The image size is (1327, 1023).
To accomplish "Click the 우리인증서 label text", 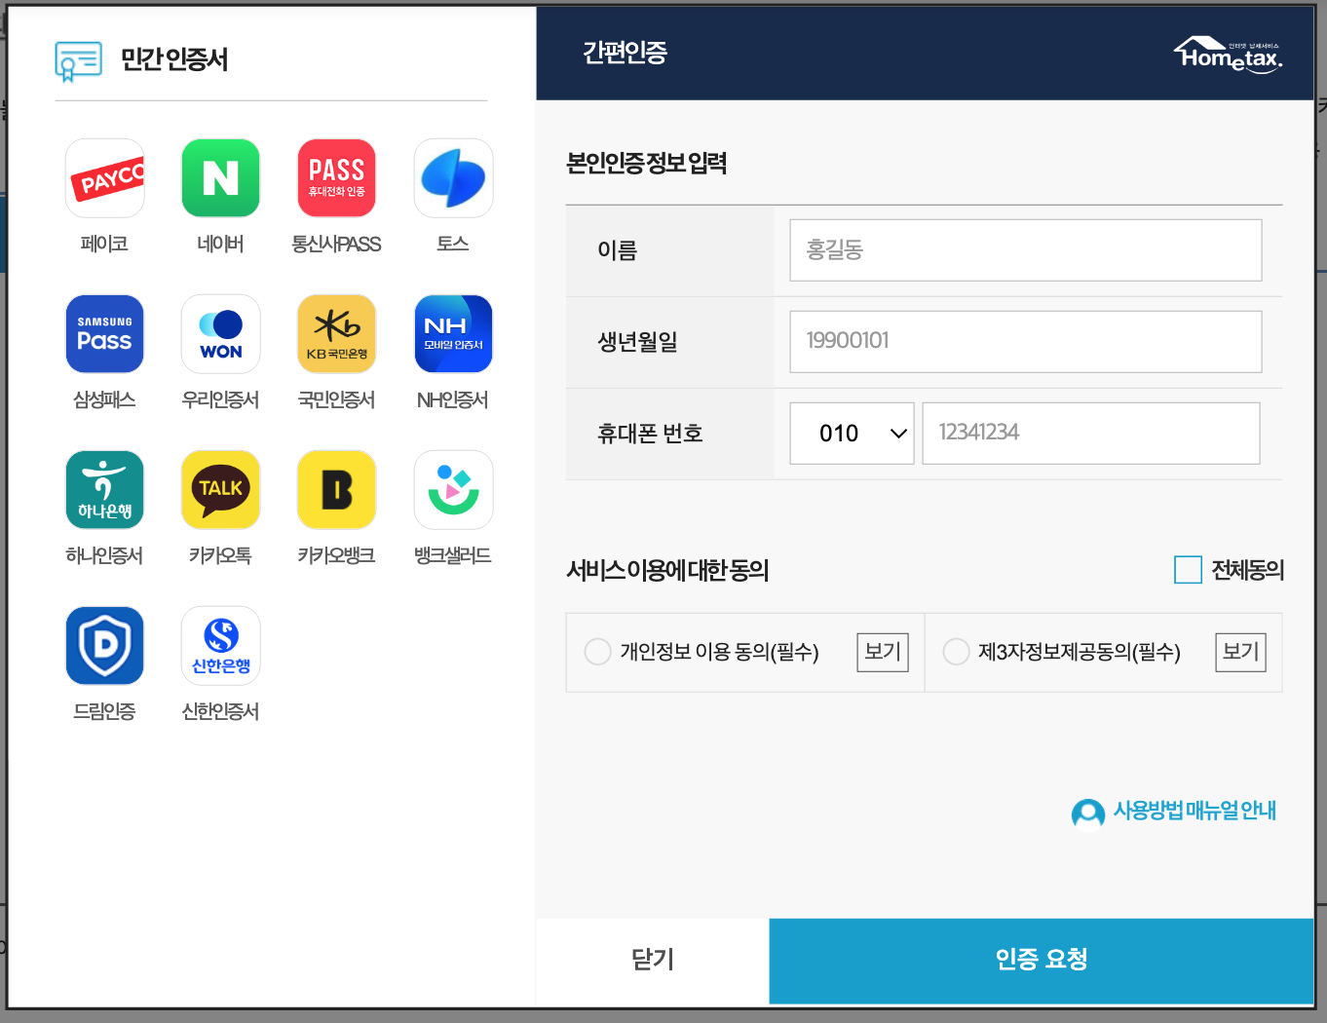I will [x=220, y=400].
